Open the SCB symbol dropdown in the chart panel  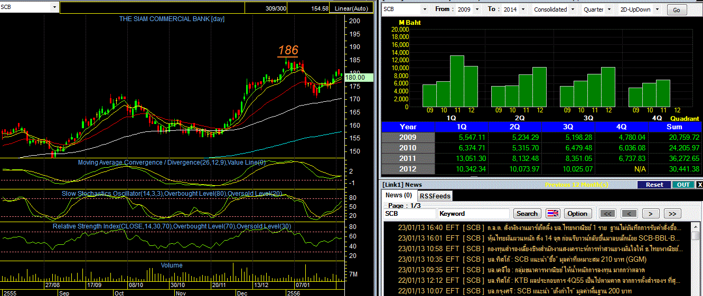54,8
